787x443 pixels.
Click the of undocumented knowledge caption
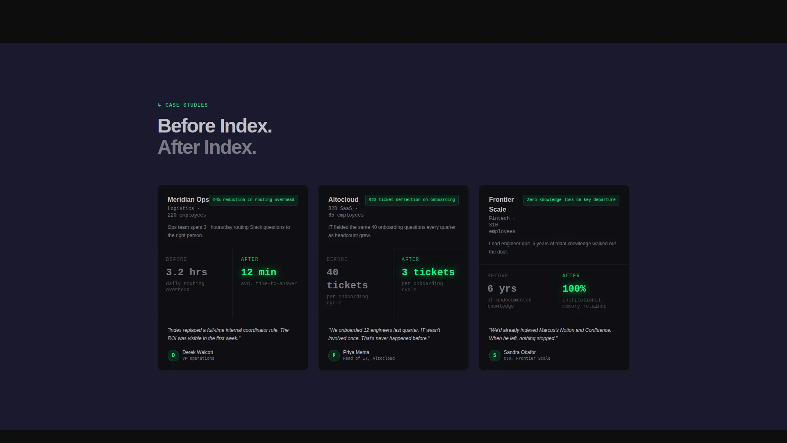pyautogui.click(x=510, y=303)
